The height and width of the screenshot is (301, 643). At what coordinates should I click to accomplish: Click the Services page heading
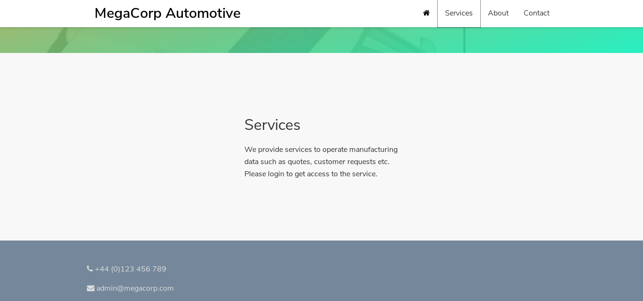[272, 125]
